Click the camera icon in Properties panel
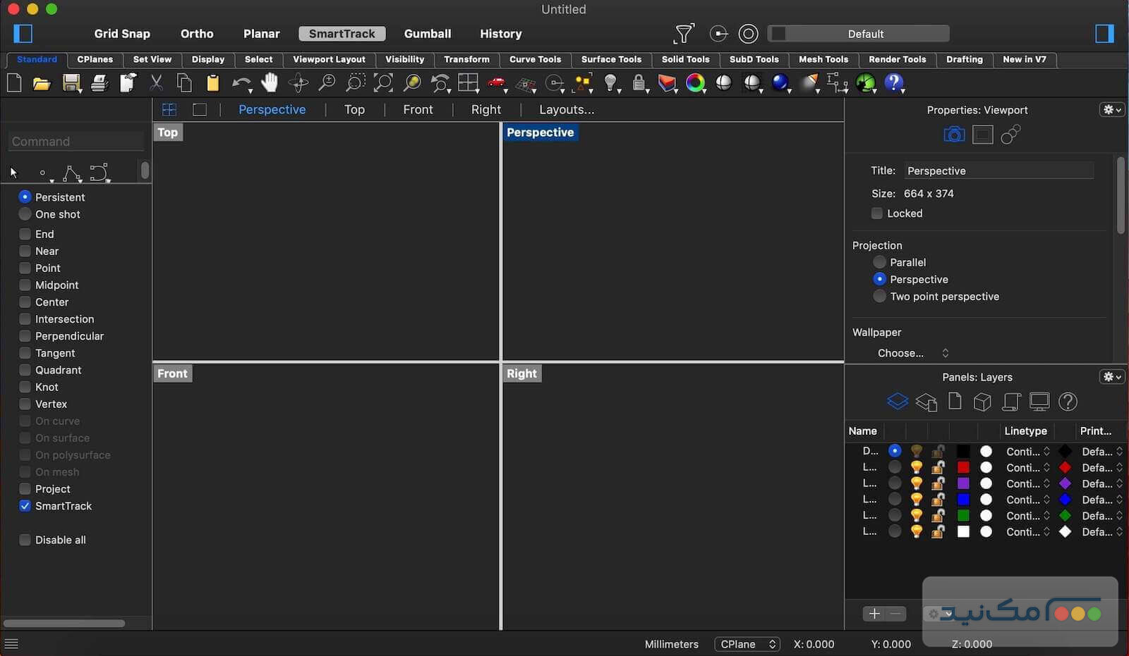 pyautogui.click(x=954, y=134)
